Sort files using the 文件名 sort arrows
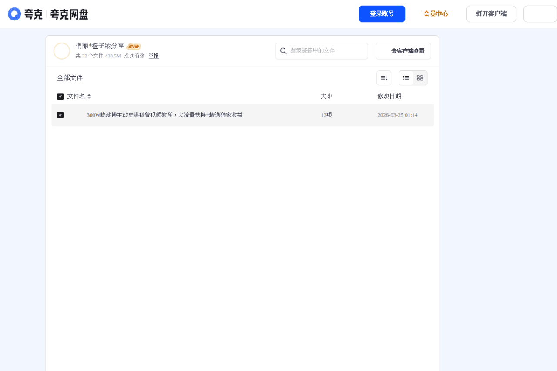Image resolution: width=557 pixels, height=371 pixels. point(89,96)
